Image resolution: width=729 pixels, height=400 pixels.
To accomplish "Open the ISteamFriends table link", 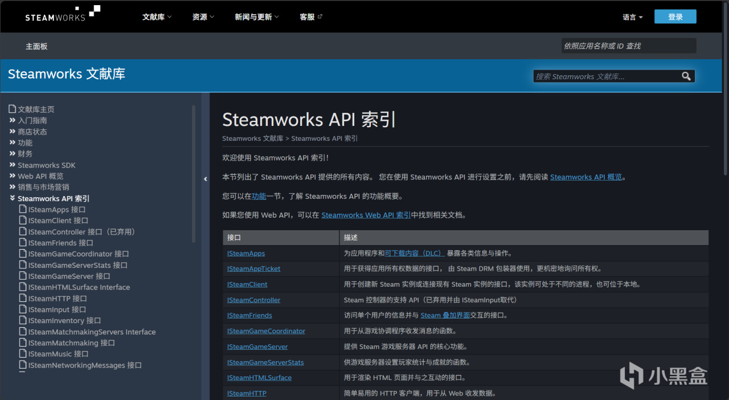I will click(249, 315).
